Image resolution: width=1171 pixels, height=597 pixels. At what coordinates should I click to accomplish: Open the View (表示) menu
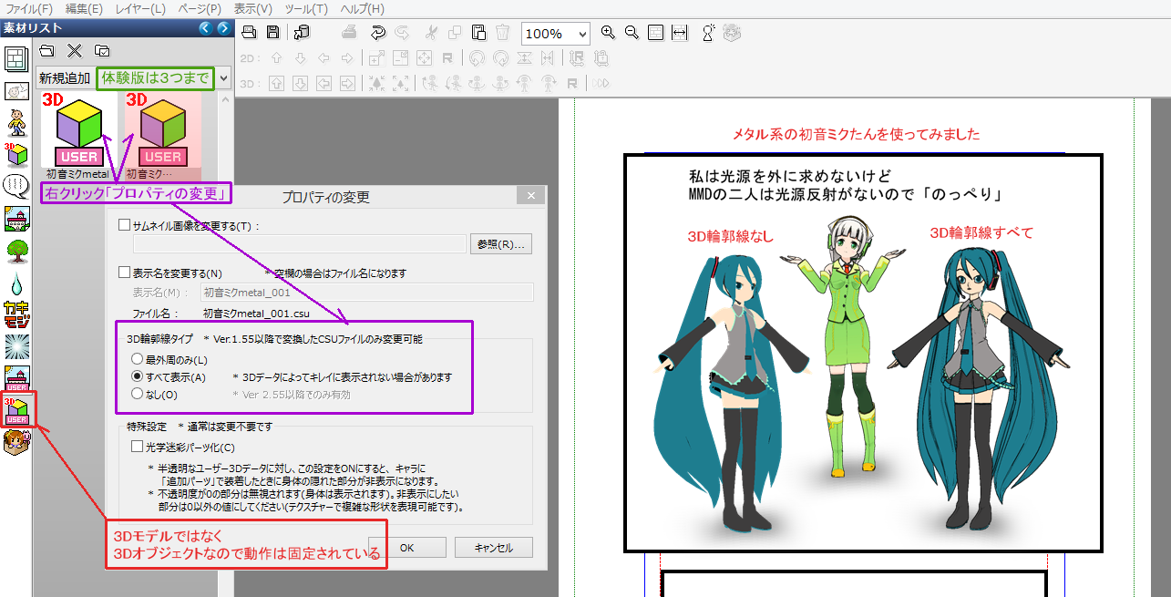click(x=252, y=8)
